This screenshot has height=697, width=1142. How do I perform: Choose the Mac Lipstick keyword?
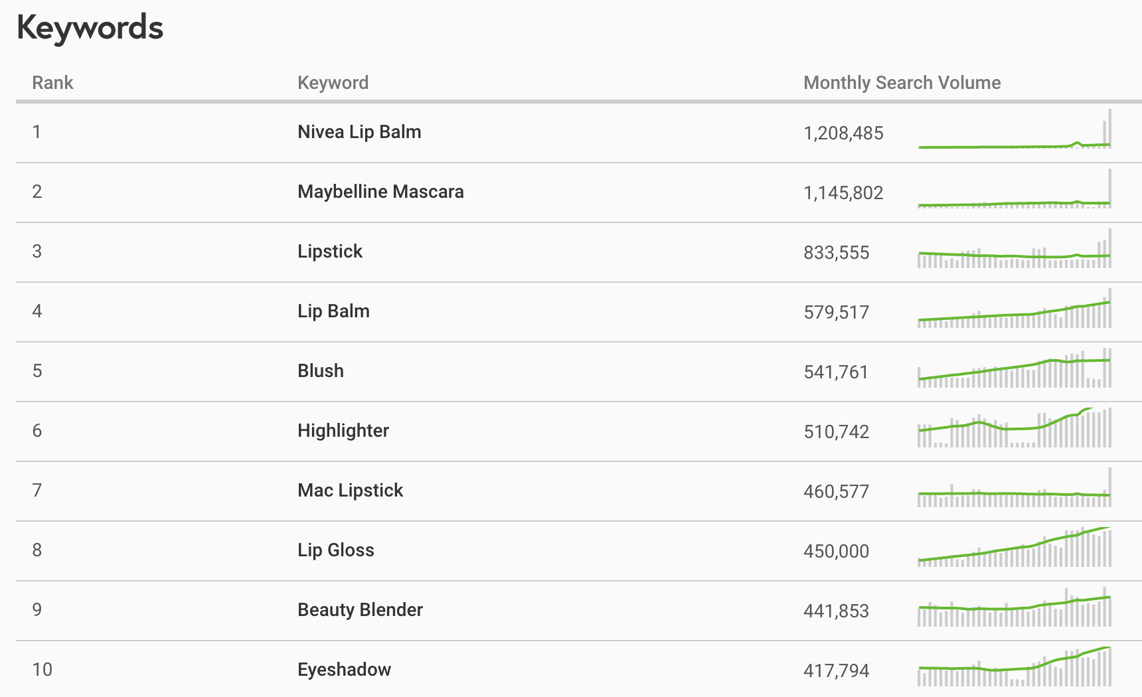pyautogui.click(x=350, y=491)
